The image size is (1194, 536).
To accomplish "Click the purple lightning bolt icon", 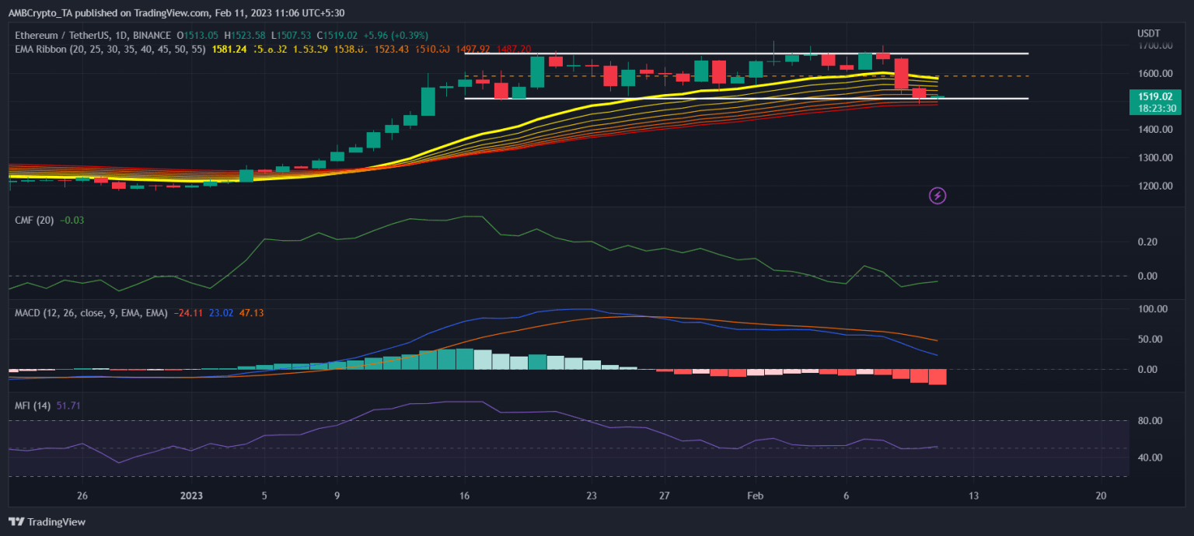I will coord(937,195).
